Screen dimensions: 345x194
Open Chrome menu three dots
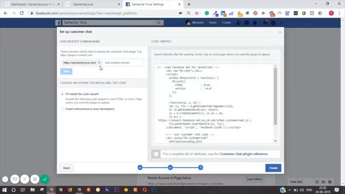[x=340, y=13]
